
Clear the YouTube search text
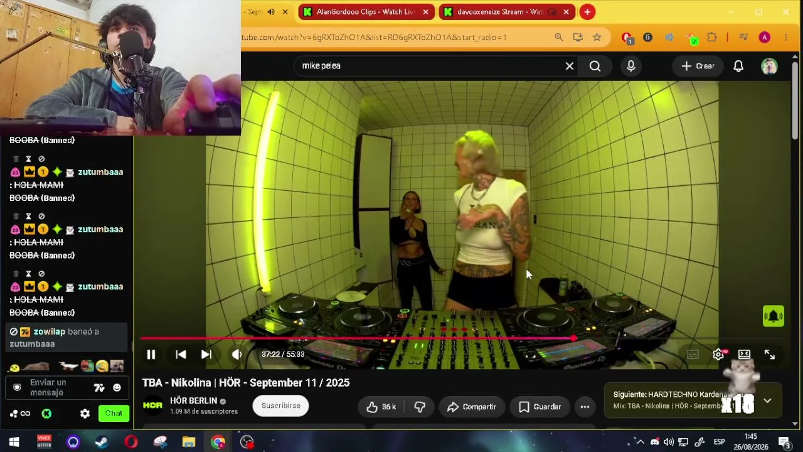(x=570, y=66)
